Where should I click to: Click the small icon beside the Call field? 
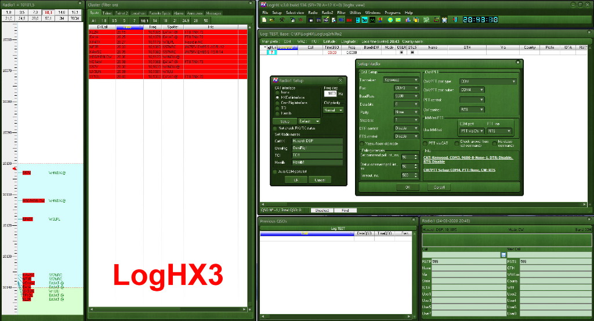[504, 255]
